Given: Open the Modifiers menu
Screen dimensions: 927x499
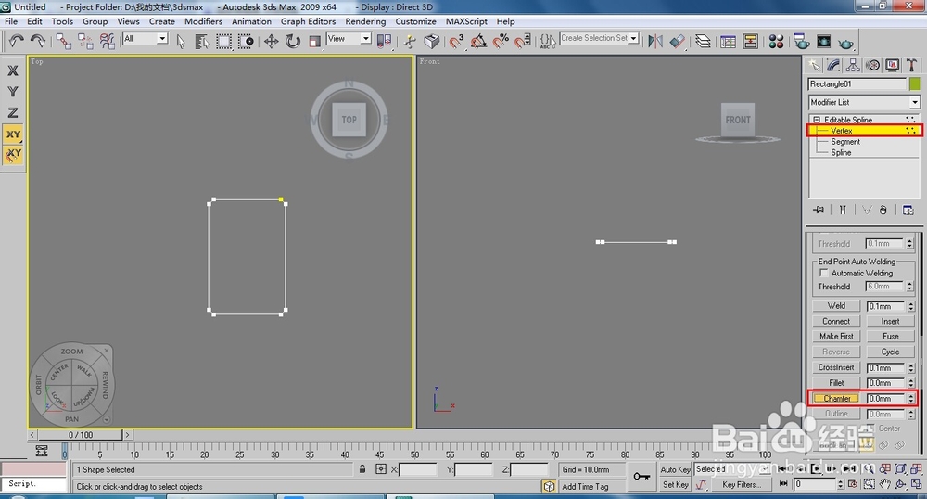Looking at the screenshot, I should pyautogui.click(x=203, y=21).
